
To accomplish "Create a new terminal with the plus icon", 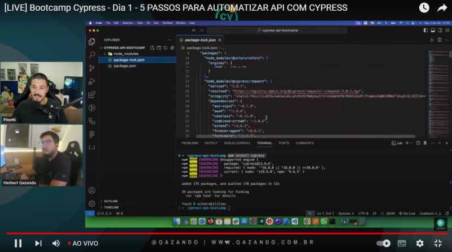I will (x=407, y=143).
